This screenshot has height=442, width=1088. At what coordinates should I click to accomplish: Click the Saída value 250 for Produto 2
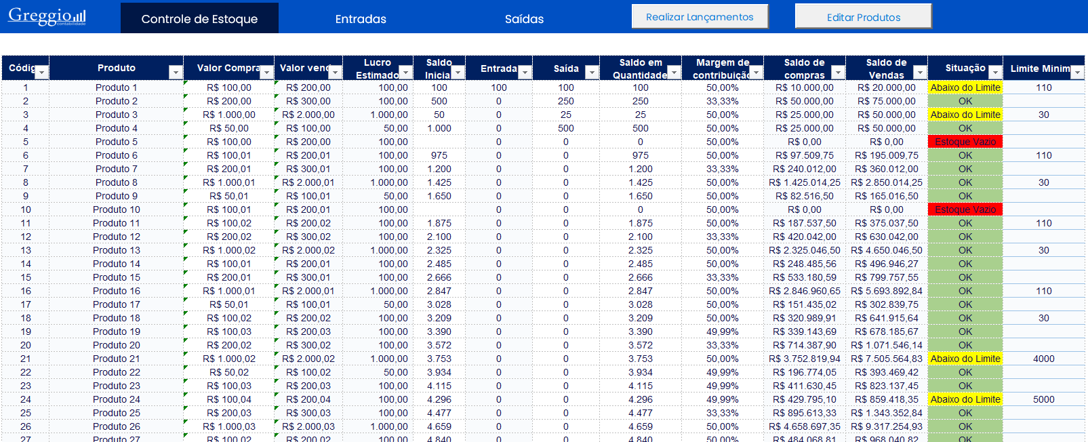(x=566, y=101)
